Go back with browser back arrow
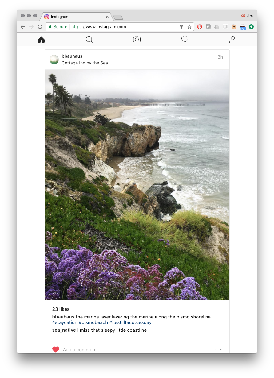This screenshot has width=274, height=378. (x=23, y=27)
